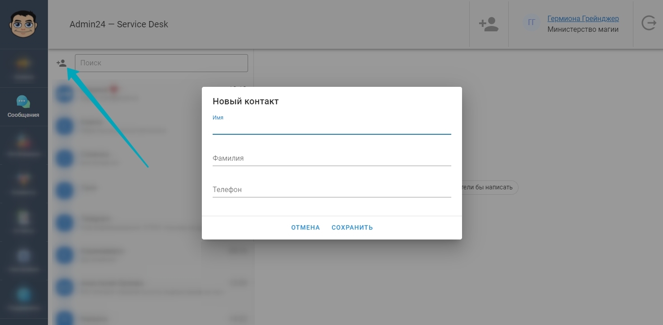Click the ГГ user avatar circle
This screenshot has width=663, height=325.
point(532,23)
